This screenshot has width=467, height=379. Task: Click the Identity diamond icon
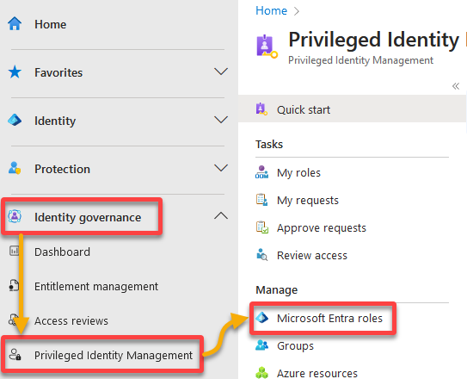[15, 121]
